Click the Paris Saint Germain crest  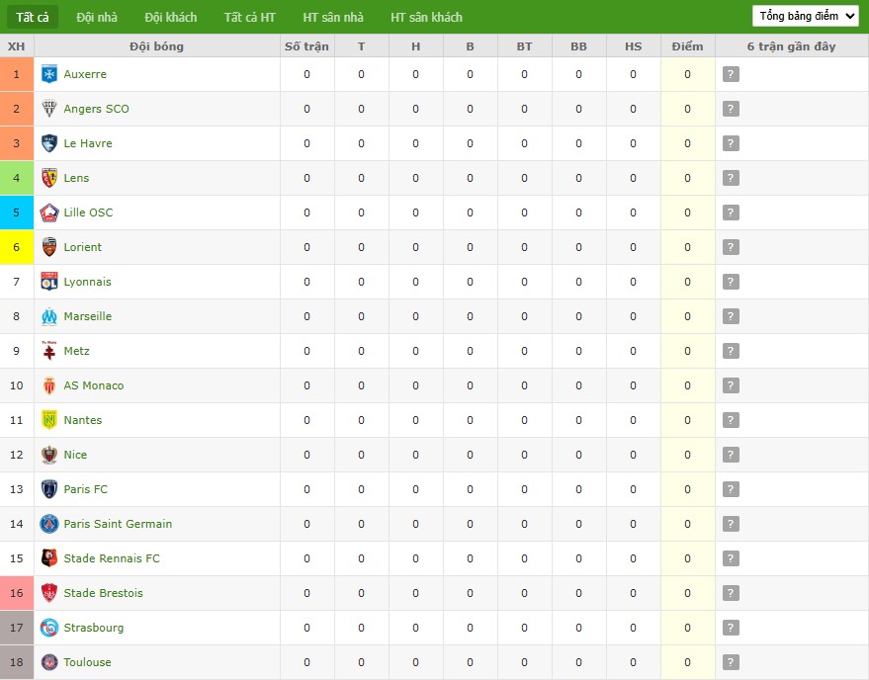pyautogui.click(x=49, y=524)
